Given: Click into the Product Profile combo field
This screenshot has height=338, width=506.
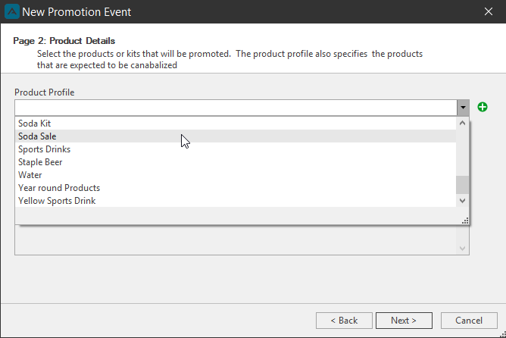Looking at the screenshot, I should tap(236, 108).
